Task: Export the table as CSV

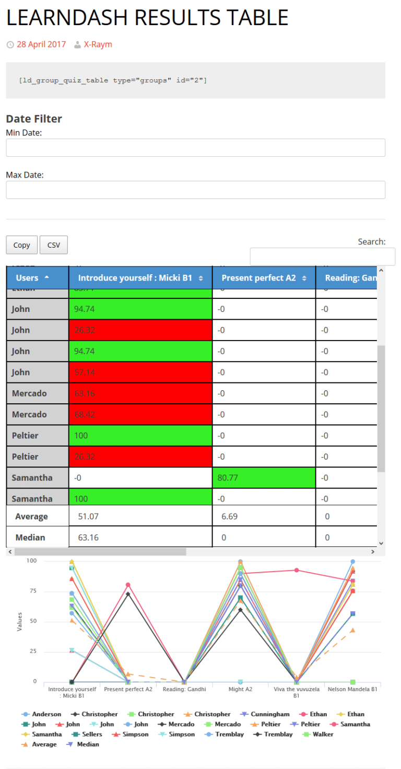Action: [x=54, y=245]
